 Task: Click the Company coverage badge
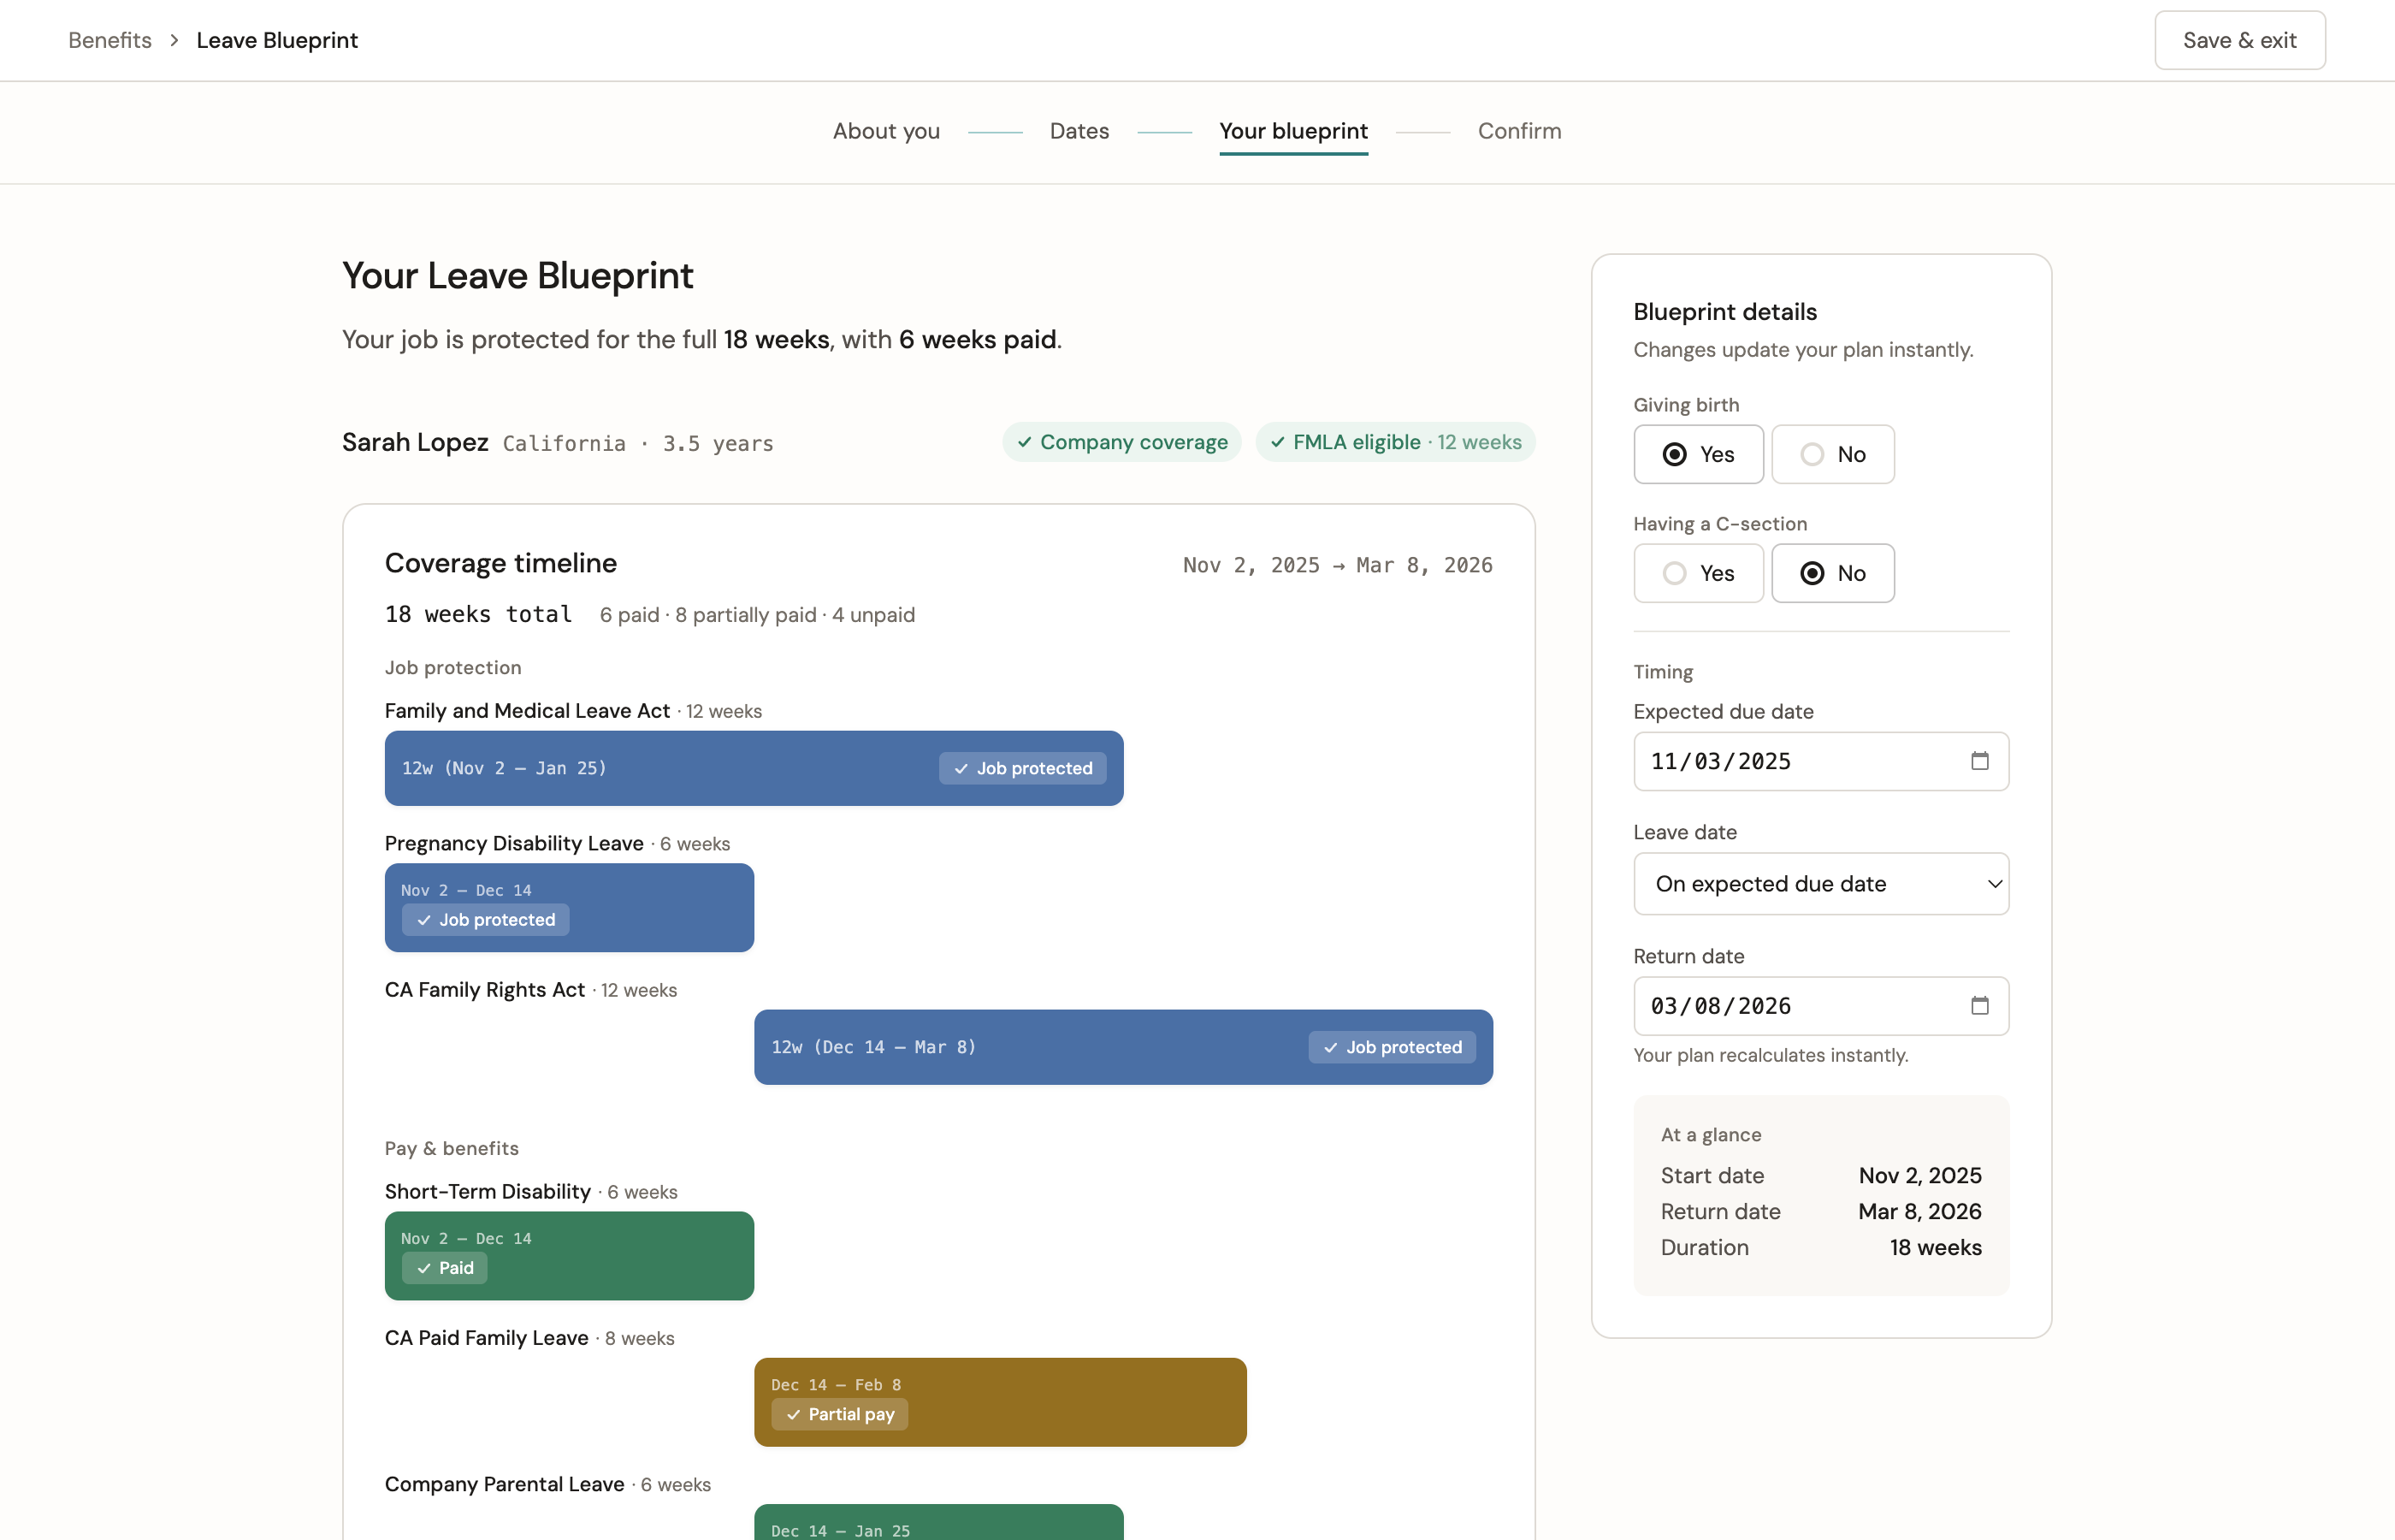point(1121,441)
